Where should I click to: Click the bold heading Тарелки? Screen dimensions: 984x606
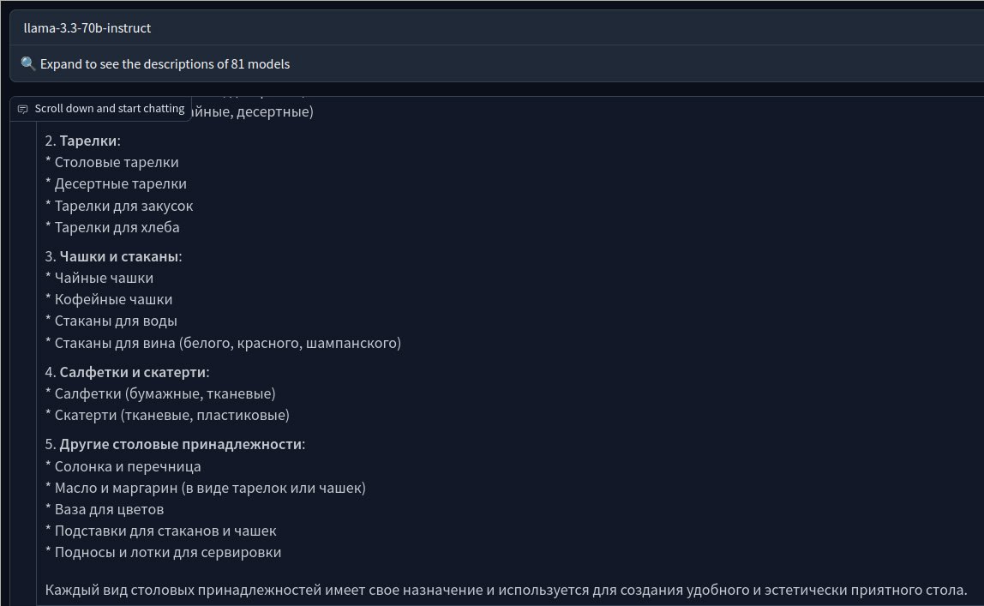point(89,141)
